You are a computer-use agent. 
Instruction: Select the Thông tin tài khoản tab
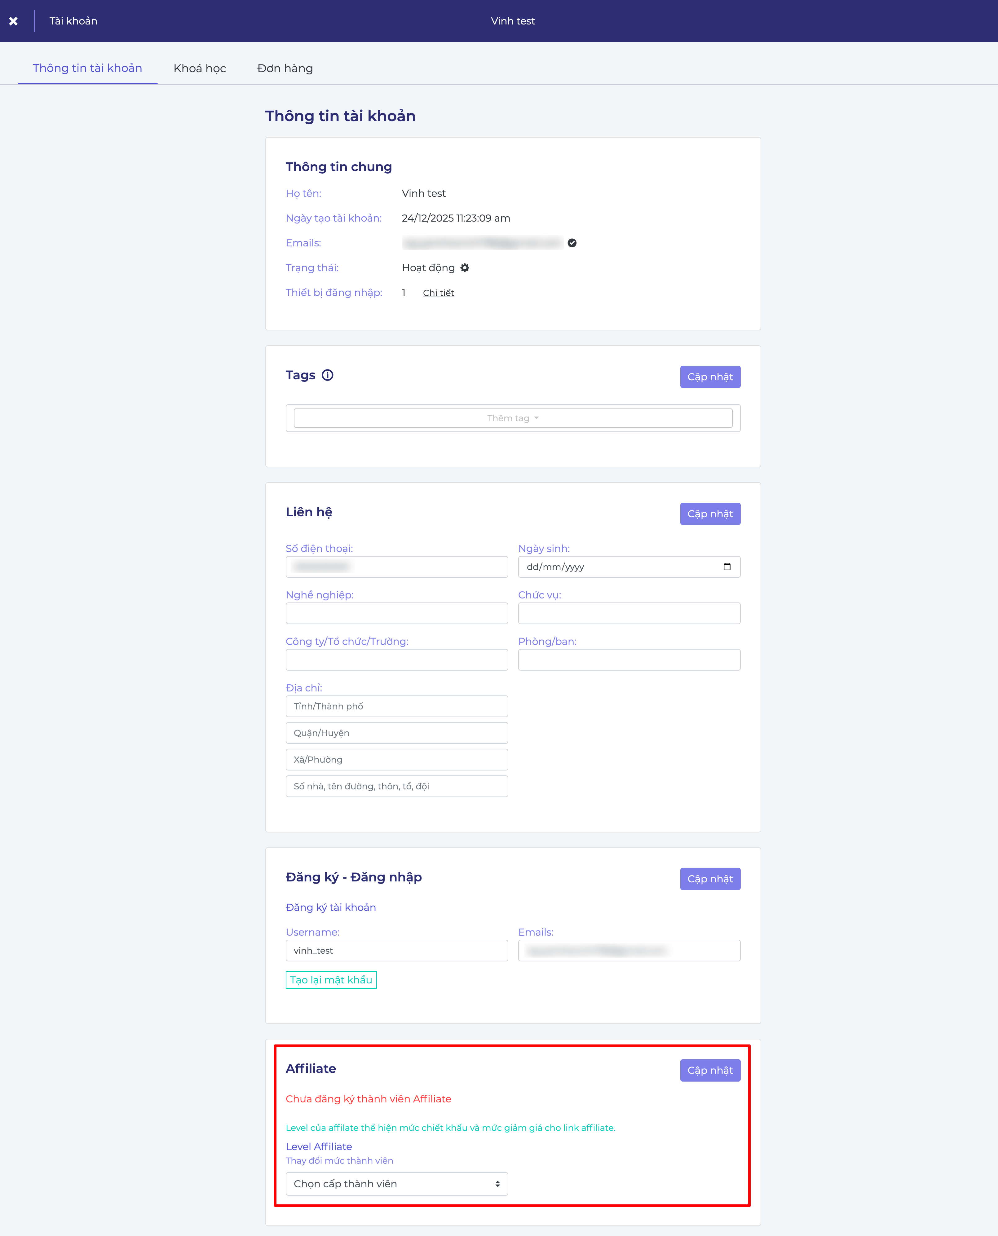(x=87, y=68)
